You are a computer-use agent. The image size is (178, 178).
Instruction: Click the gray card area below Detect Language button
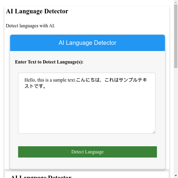87,164
